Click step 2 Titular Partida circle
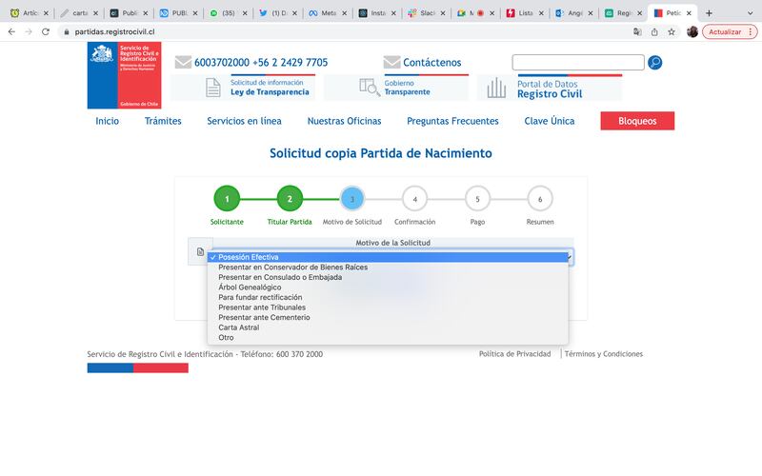This screenshot has width=762, height=476. 290,199
